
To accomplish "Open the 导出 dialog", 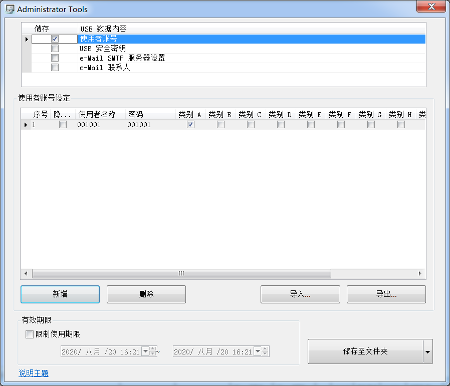I will [x=386, y=294].
